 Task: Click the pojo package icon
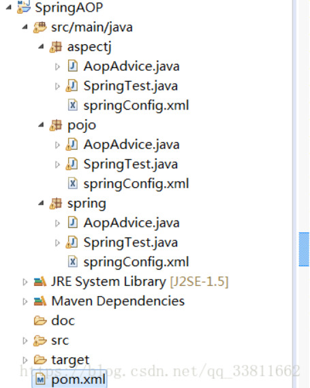pyautogui.click(x=56, y=125)
